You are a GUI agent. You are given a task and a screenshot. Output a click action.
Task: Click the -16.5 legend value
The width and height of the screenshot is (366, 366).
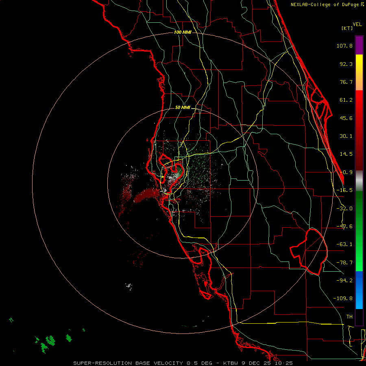[x=344, y=190]
